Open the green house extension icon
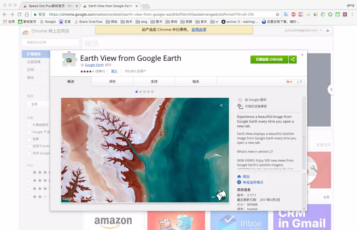 tap(337, 14)
